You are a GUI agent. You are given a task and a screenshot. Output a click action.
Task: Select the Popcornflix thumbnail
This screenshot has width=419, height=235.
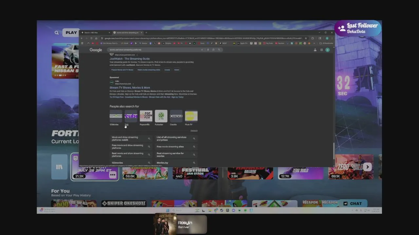pos(146,116)
